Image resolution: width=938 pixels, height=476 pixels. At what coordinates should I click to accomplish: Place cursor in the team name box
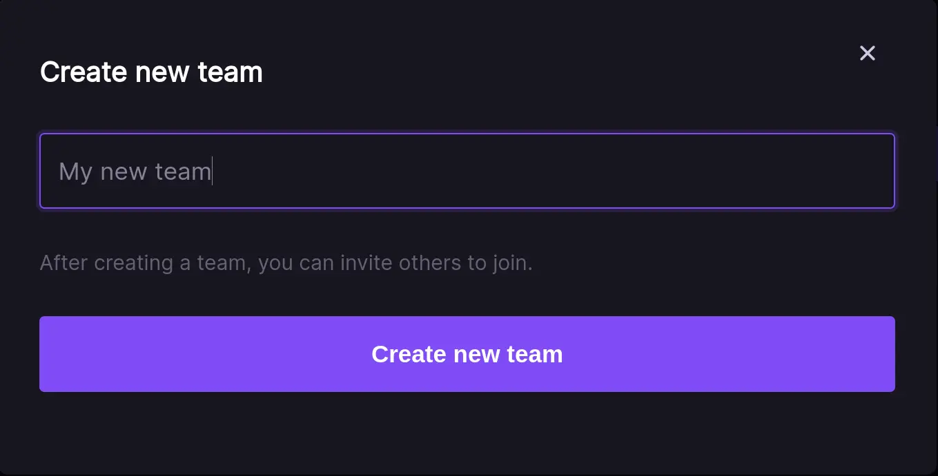[467, 171]
